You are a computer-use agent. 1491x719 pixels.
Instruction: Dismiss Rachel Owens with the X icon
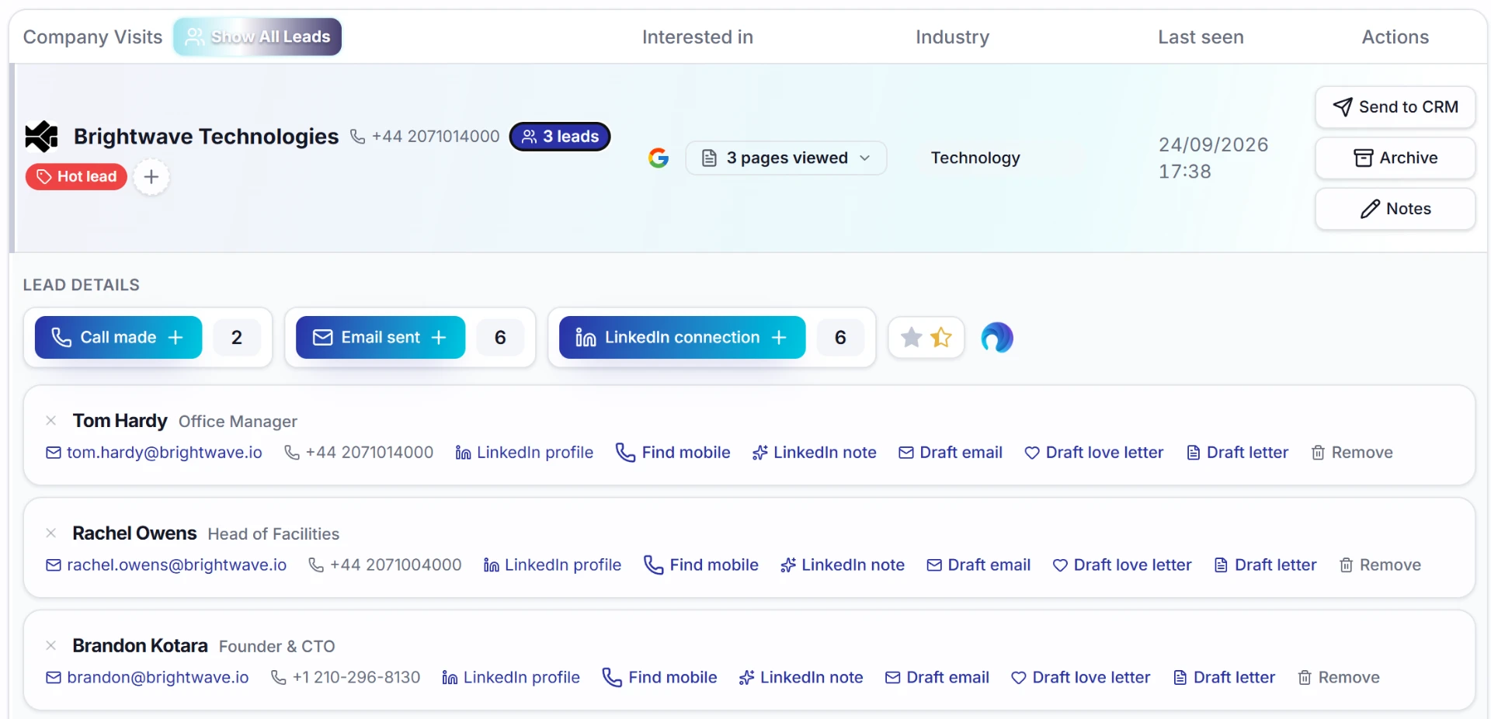point(51,533)
